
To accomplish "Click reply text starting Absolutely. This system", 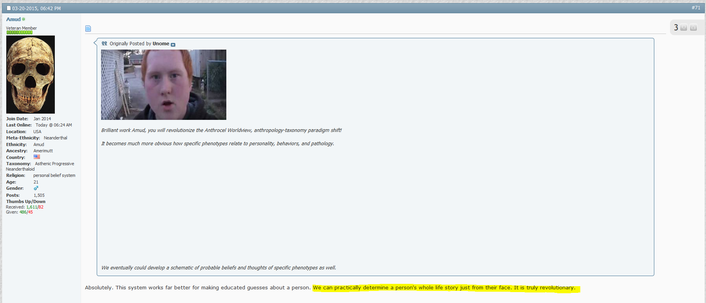I will [198, 288].
